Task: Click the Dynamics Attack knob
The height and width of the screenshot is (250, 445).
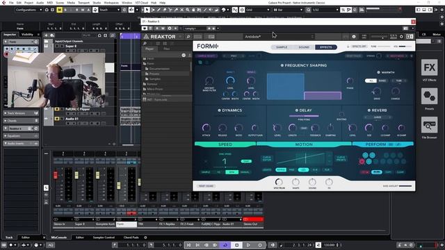Action: click(206, 128)
